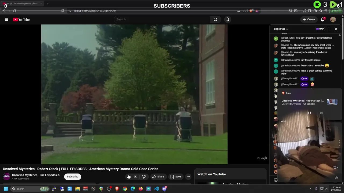The height and width of the screenshot is (193, 344).
Task: Show hidden system tray icons
Action: 310,189
